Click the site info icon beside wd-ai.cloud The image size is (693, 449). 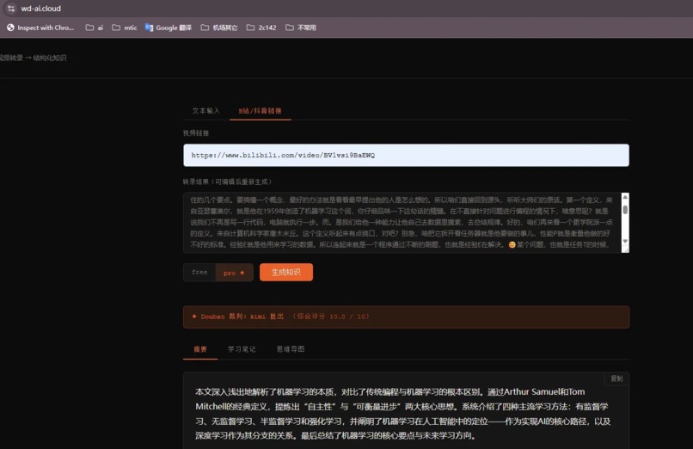coord(11,9)
